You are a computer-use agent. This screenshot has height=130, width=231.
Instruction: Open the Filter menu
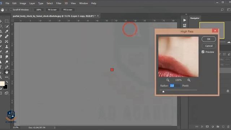click(x=58, y=3)
